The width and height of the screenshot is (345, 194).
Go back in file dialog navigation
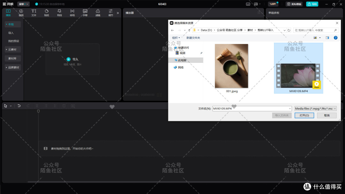point(172,30)
